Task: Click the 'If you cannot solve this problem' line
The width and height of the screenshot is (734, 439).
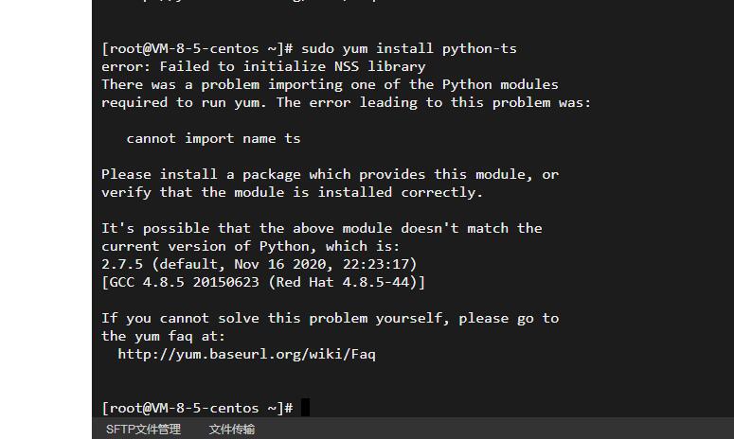Action: tap(330, 318)
